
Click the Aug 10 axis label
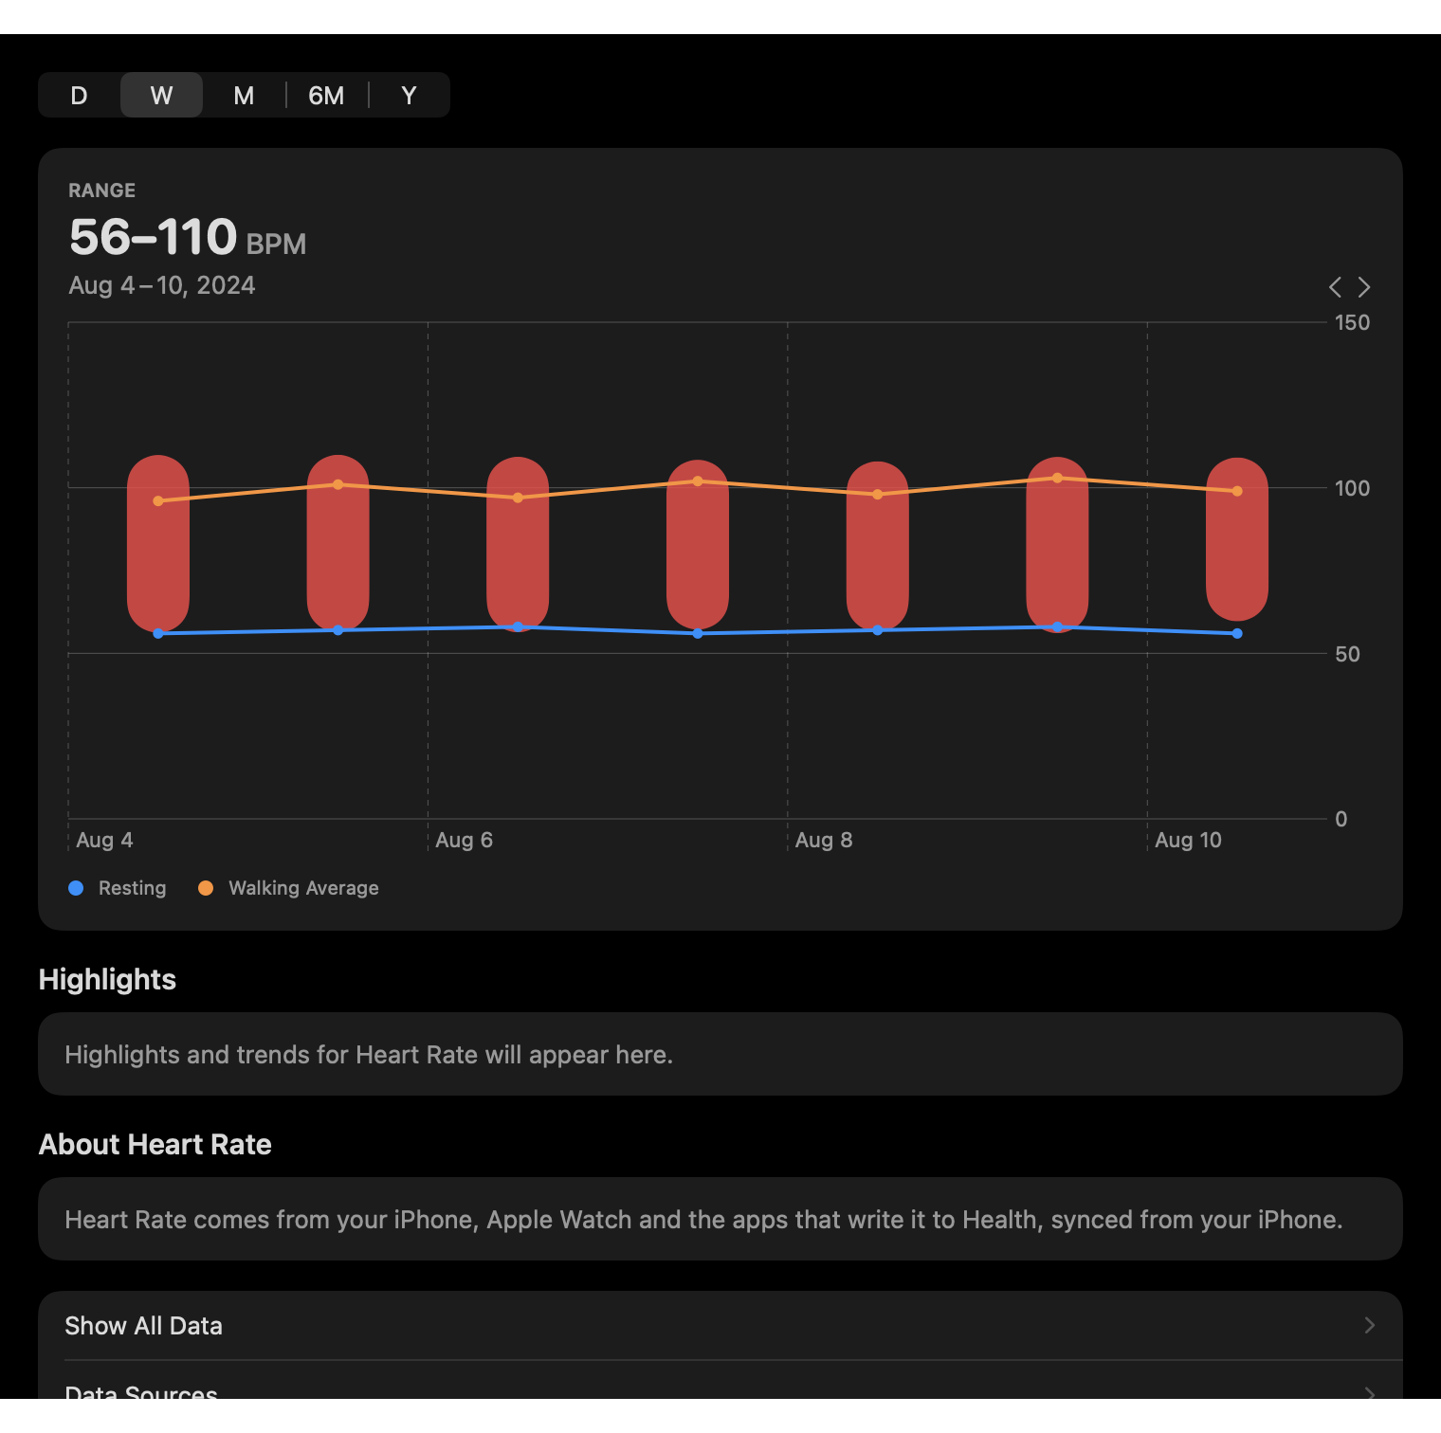point(1188,840)
